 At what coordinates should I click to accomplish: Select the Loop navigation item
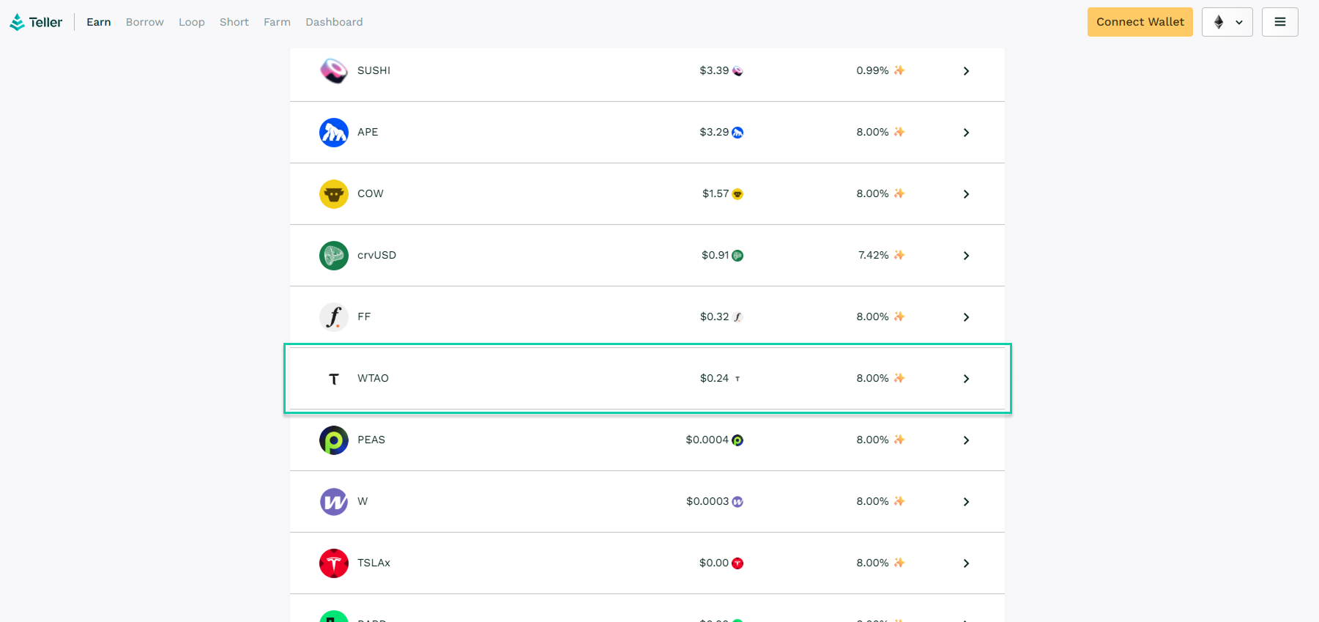(x=191, y=22)
